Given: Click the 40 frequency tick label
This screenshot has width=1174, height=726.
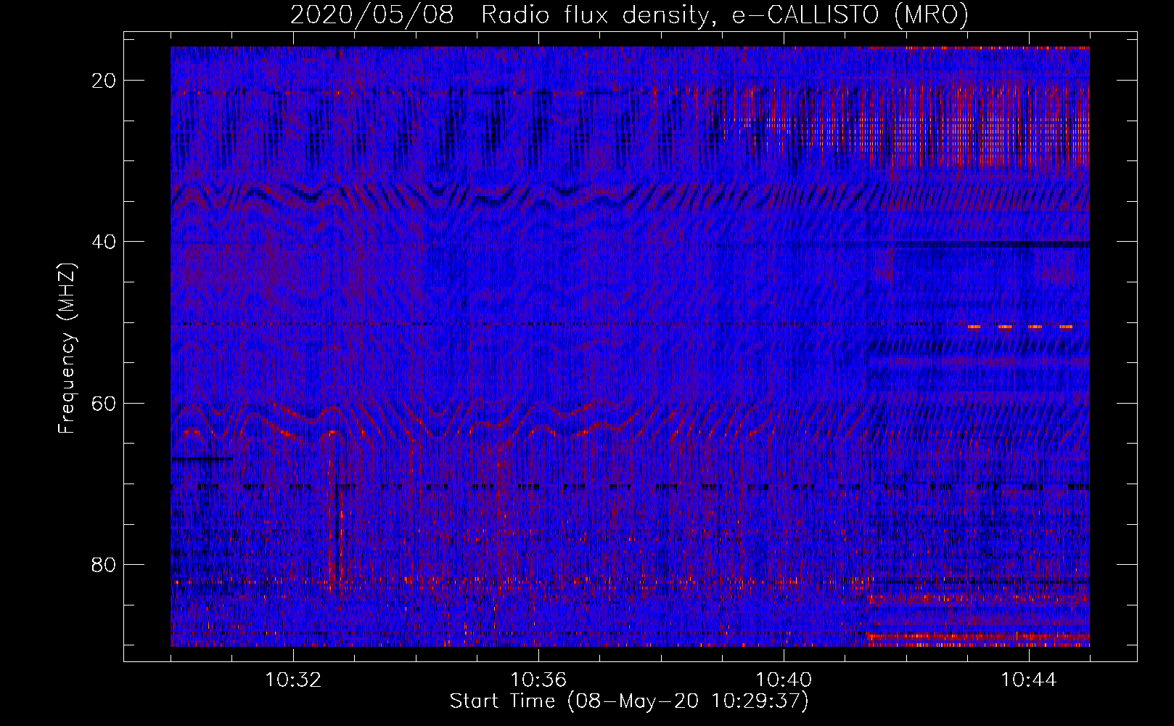Looking at the screenshot, I should [x=104, y=242].
